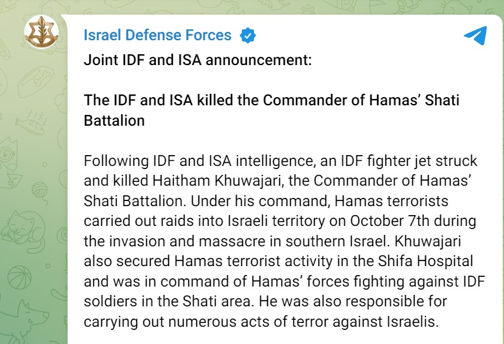
Task: Open the Telegram paper plane icon
Action: [475, 35]
